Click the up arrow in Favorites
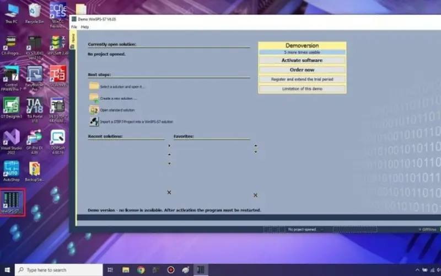The width and height of the screenshot is (441, 276). coord(255,146)
